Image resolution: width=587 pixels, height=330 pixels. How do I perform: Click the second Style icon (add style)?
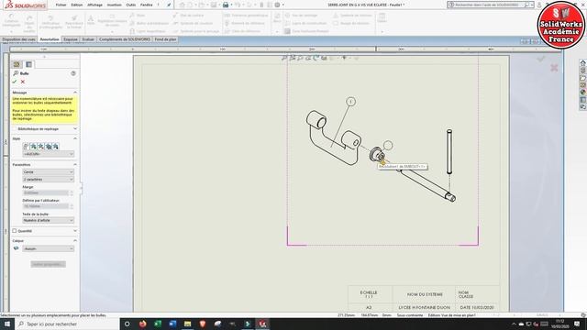click(x=33, y=147)
